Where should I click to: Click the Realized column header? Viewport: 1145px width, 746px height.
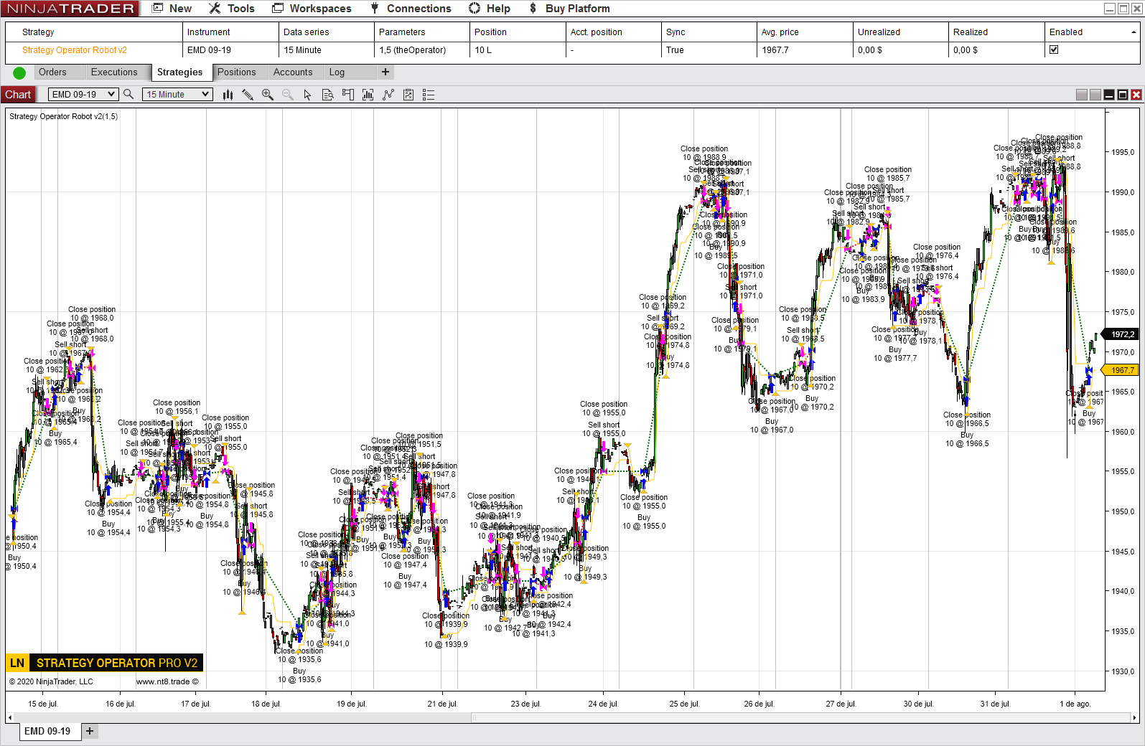point(996,32)
